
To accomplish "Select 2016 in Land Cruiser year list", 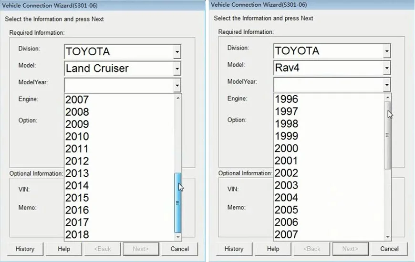I will pos(119,210).
